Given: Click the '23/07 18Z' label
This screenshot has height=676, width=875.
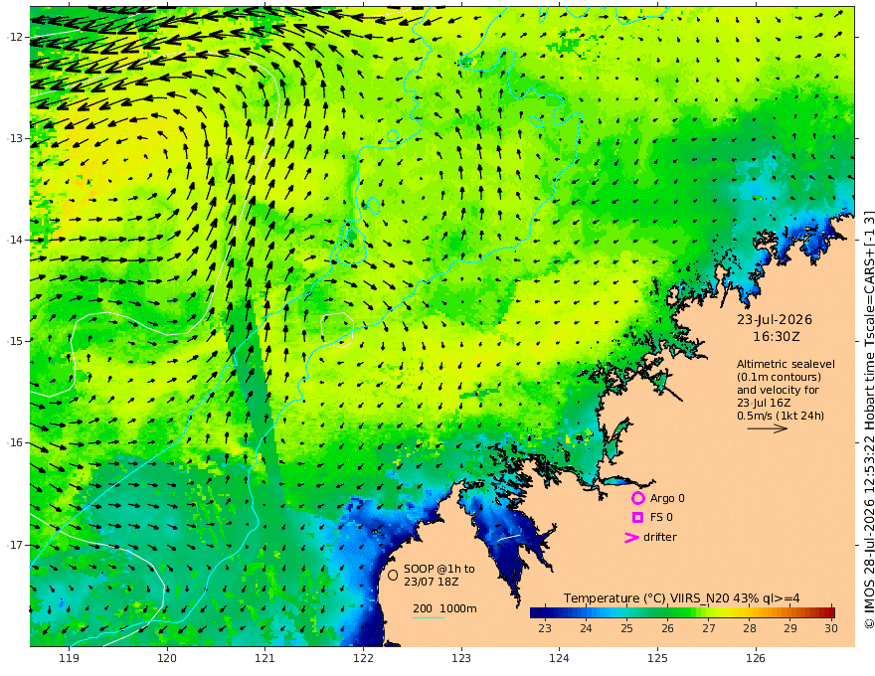Looking at the screenshot, I should pyautogui.click(x=432, y=582).
